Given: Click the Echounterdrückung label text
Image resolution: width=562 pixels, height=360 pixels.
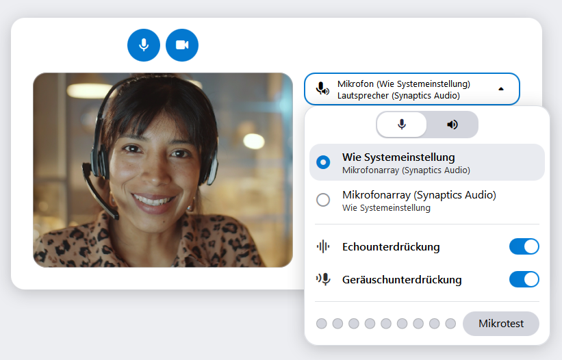Looking at the screenshot, I should 391,247.
